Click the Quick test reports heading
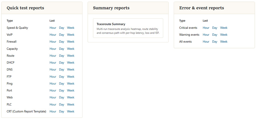256x120 pixels. tap(25, 8)
